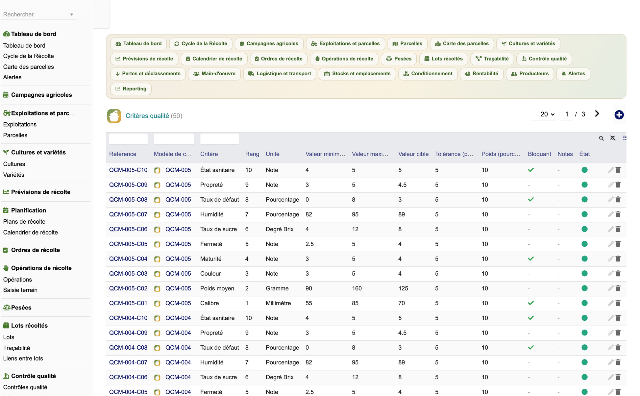Screen dimensions: 640x396
Task: Open reference link QCM-005-C10
Action: coord(128,170)
